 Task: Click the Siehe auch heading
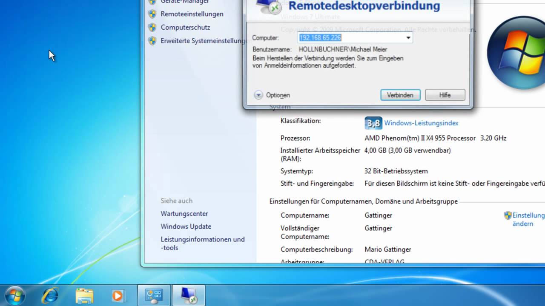pos(177,201)
